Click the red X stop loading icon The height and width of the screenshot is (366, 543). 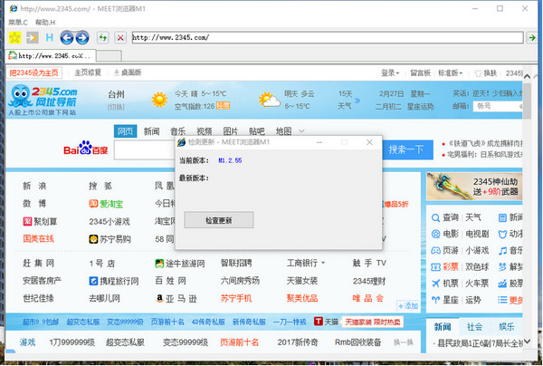[x=119, y=38]
